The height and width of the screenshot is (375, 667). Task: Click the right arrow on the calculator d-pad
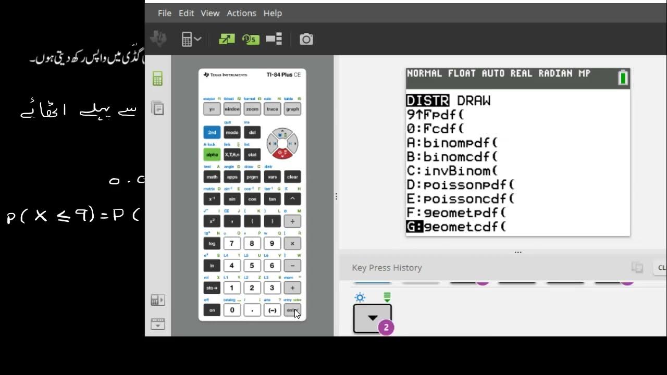tap(292, 143)
